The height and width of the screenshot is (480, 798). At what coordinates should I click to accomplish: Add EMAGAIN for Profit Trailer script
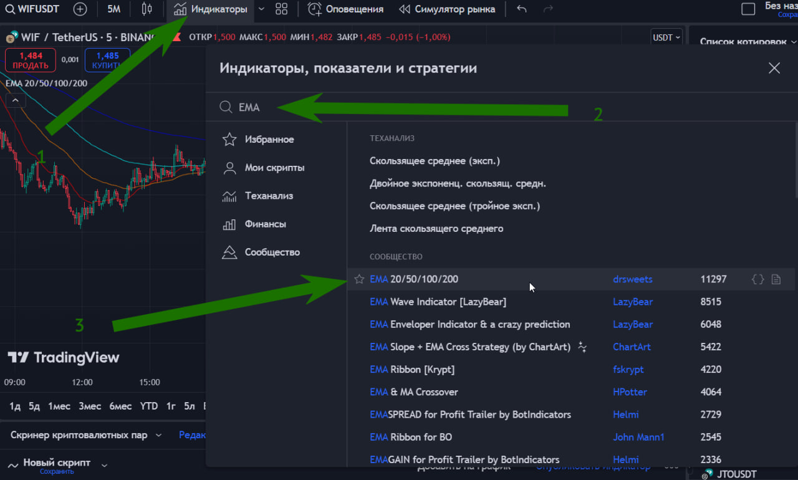pyautogui.click(x=464, y=459)
